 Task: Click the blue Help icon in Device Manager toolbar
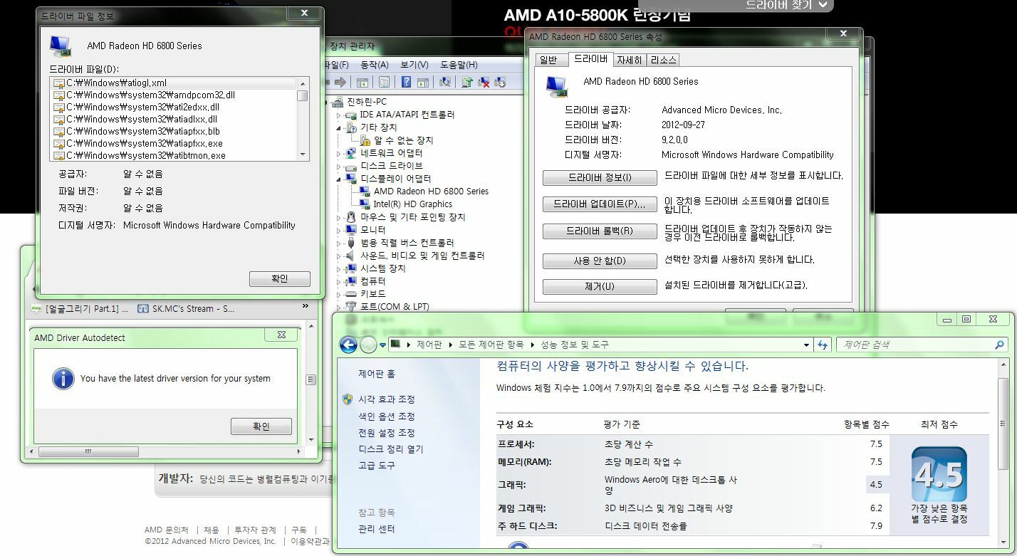pos(406,82)
